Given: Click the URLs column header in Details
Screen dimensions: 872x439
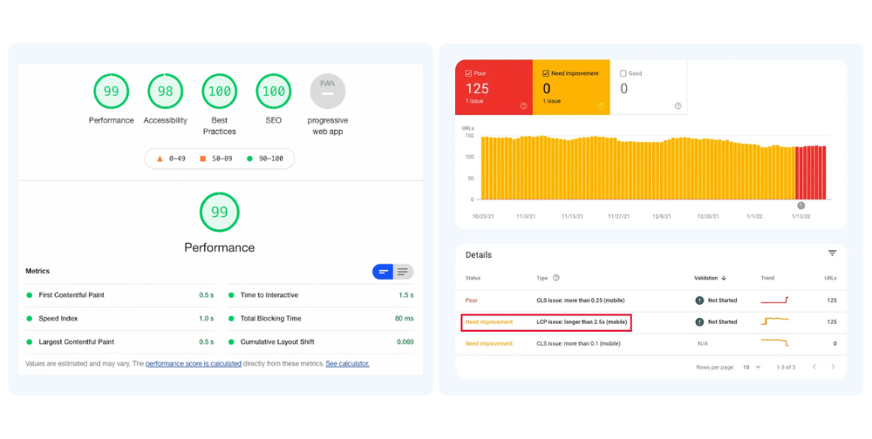Looking at the screenshot, I should pos(830,278).
